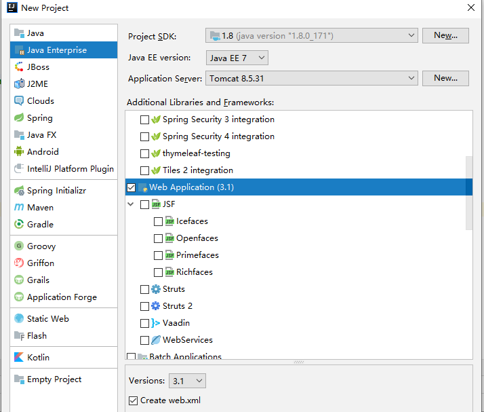The width and height of the screenshot is (484, 412).
Task: Choose the Application Forge icon
Action: [x=19, y=297]
